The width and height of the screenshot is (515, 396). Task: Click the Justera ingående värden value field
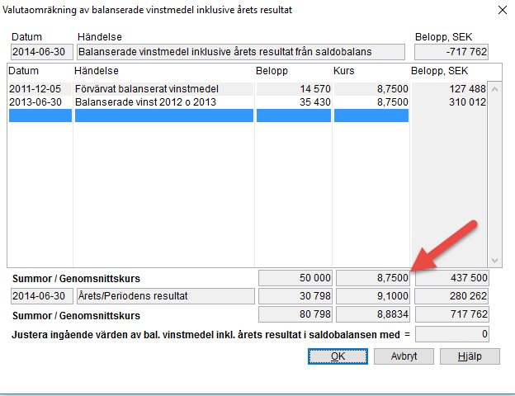coord(452,333)
